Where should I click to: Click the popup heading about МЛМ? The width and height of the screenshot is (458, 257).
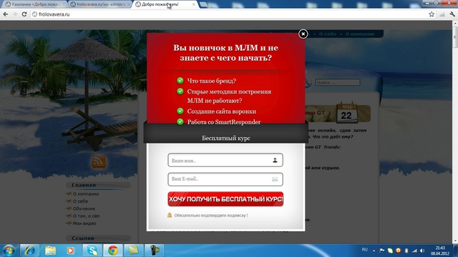(225, 53)
